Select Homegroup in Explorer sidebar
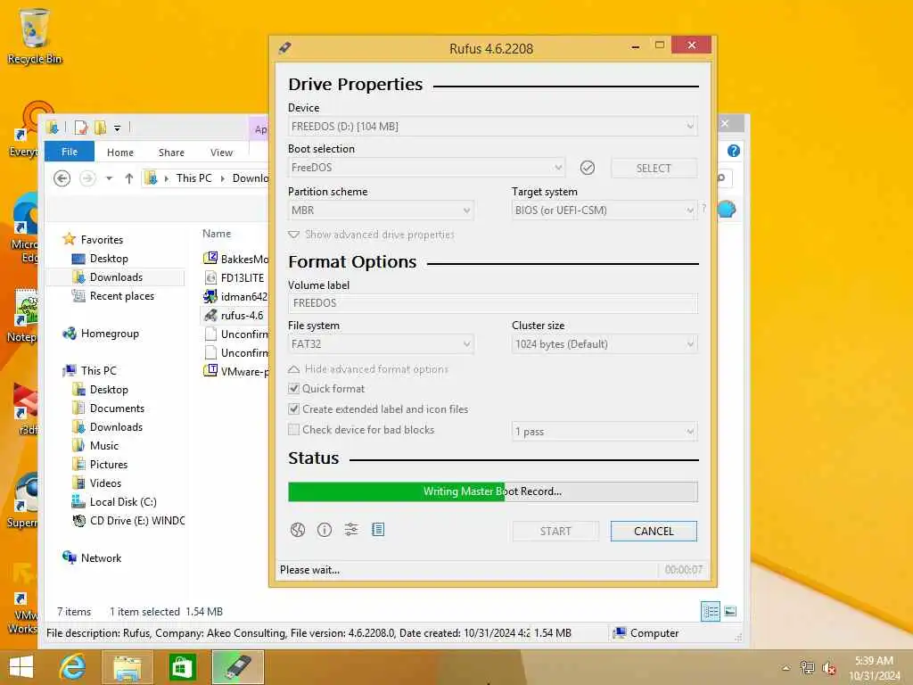The image size is (913, 685). (x=110, y=334)
